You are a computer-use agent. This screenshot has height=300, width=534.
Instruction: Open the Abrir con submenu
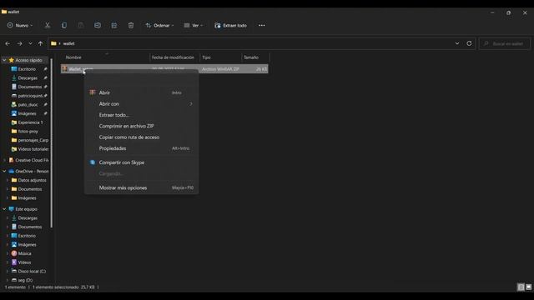pyautogui.click(x=141, y=103)
